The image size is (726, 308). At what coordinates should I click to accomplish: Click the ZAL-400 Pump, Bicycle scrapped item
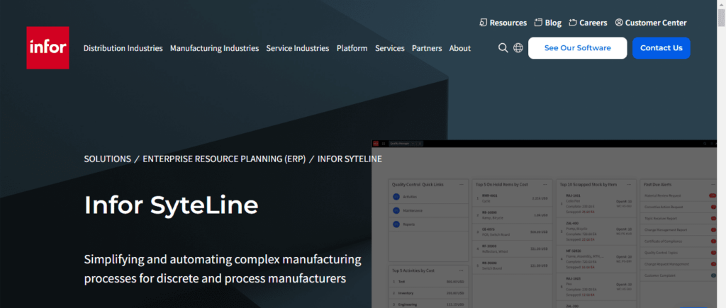tap(595, 232)
